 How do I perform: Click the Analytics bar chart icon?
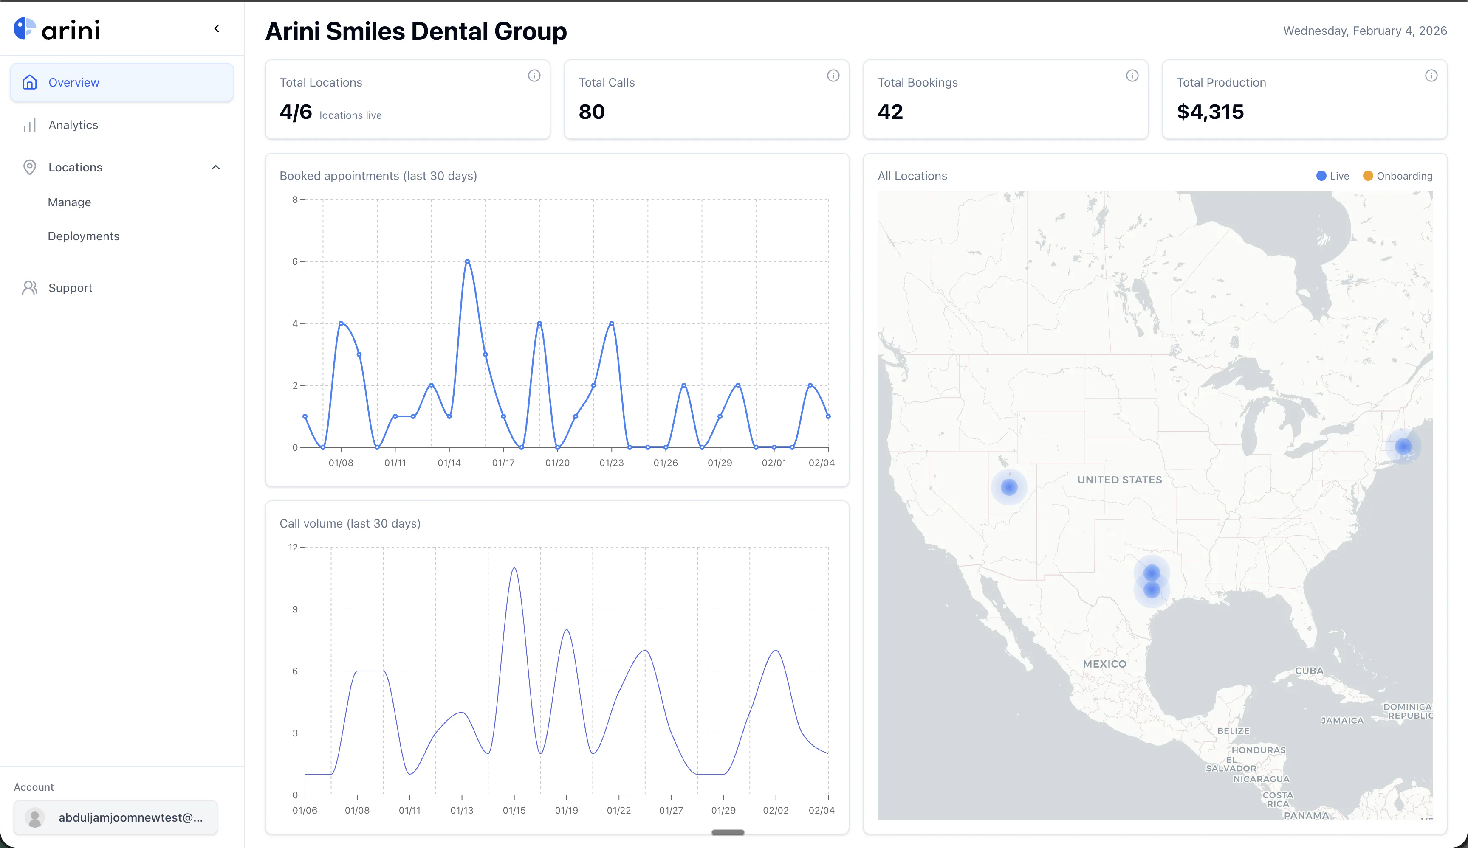point(30,125)
